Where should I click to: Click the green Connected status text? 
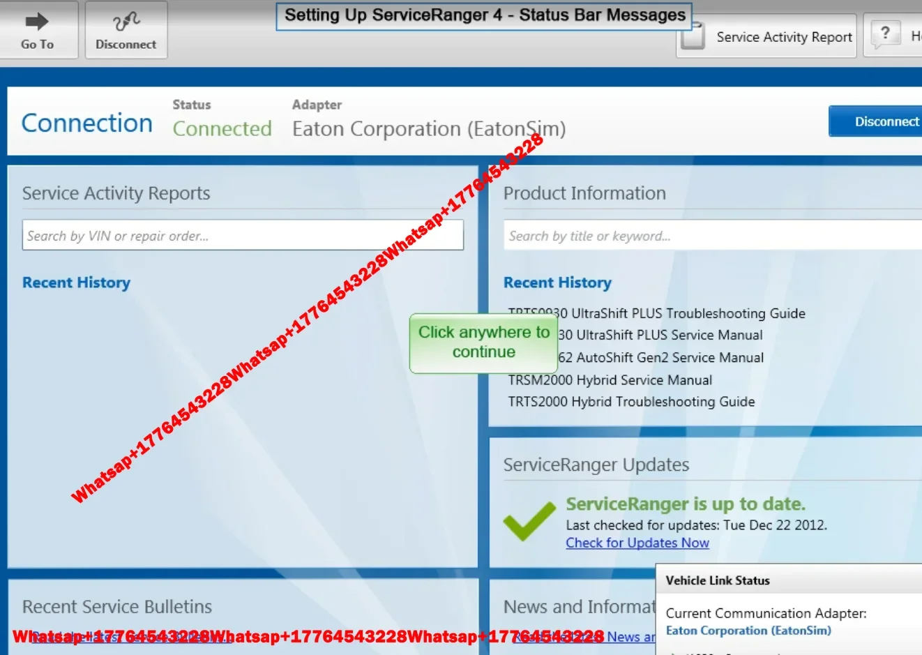tap(222, 128)
